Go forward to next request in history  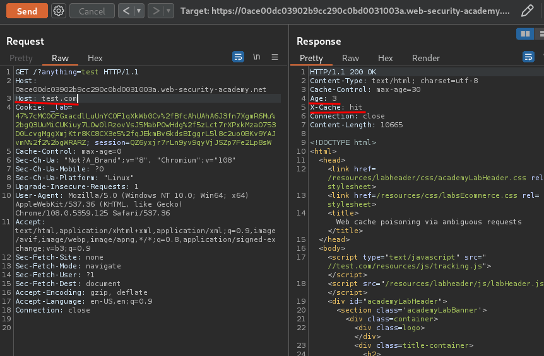pyautogui.click(x=156, y=11)
